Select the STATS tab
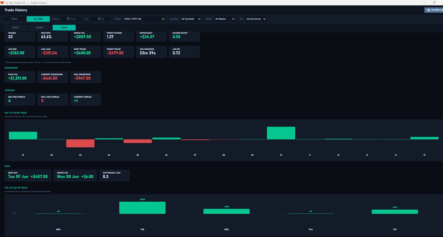 click(64, 28)
